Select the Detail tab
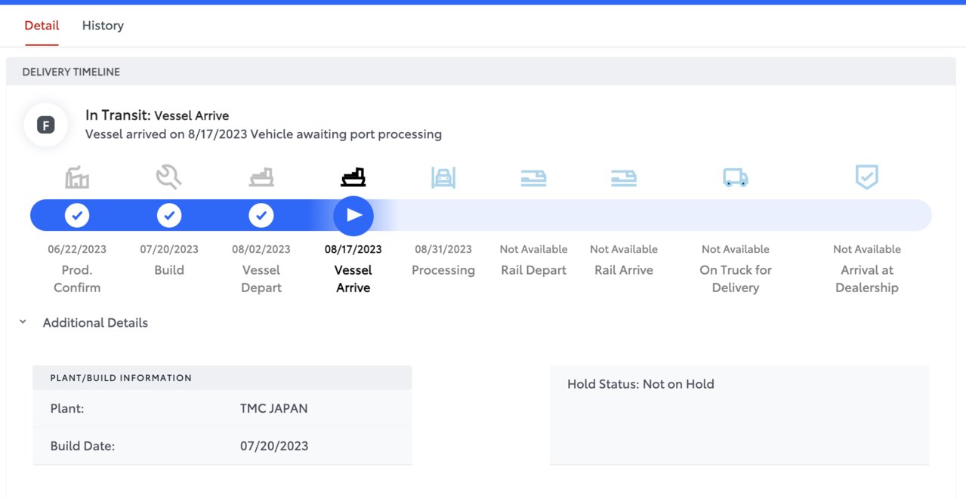This screenshot has height=498, width=966. tap(42, 26)
